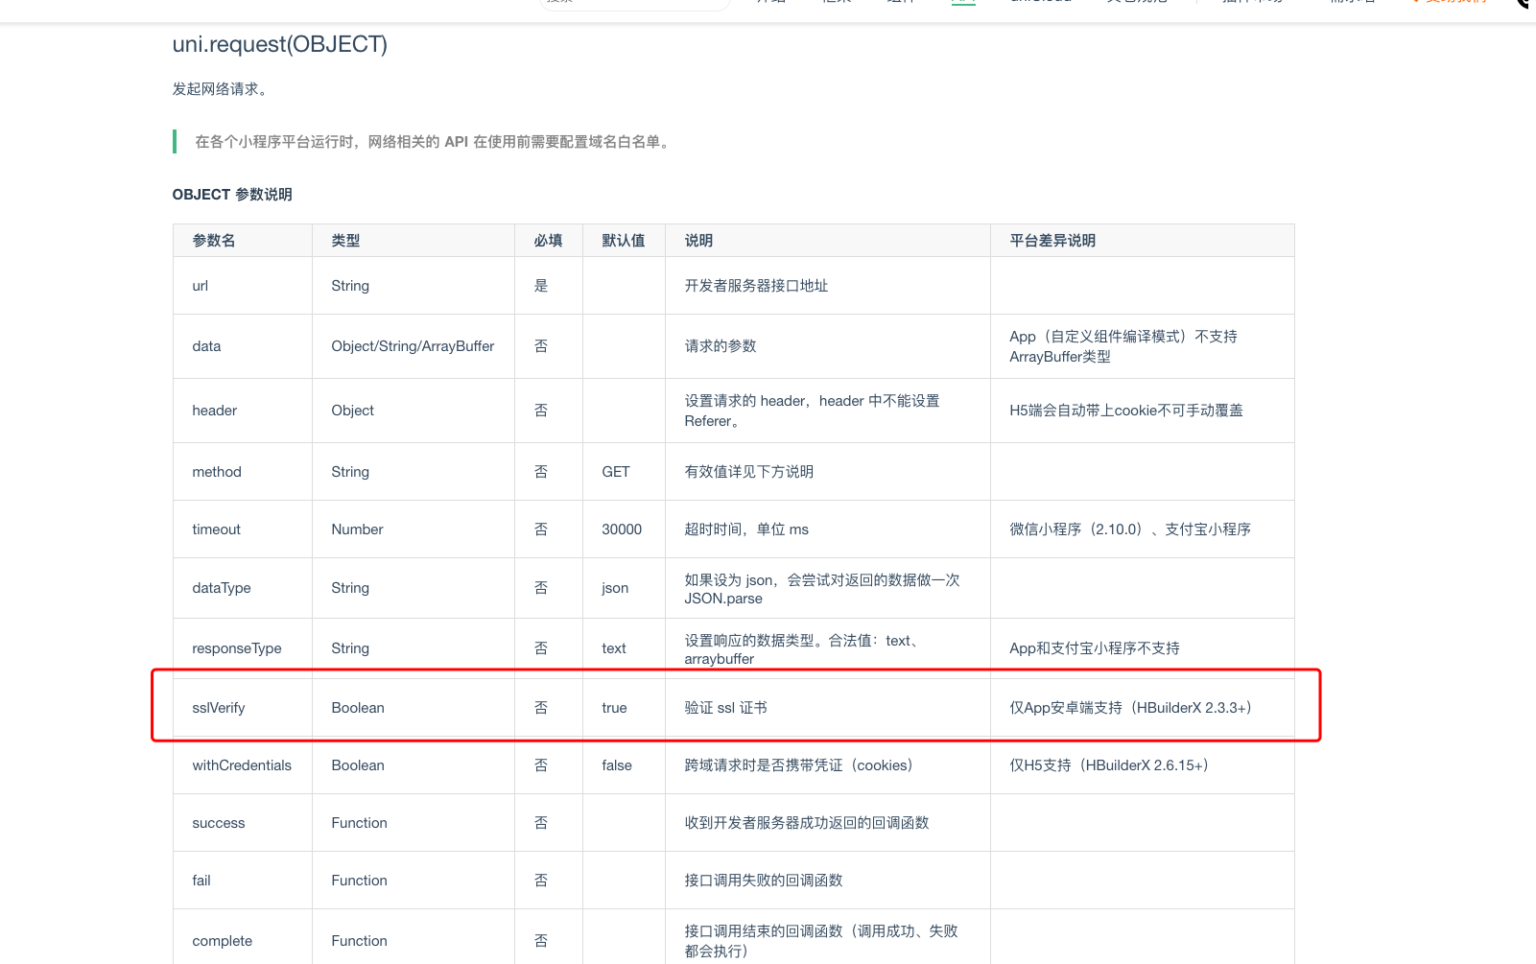Click the '默认值' column header
Image resolution: width=1536 pixels, height=964 pixels.
[623, 241]
